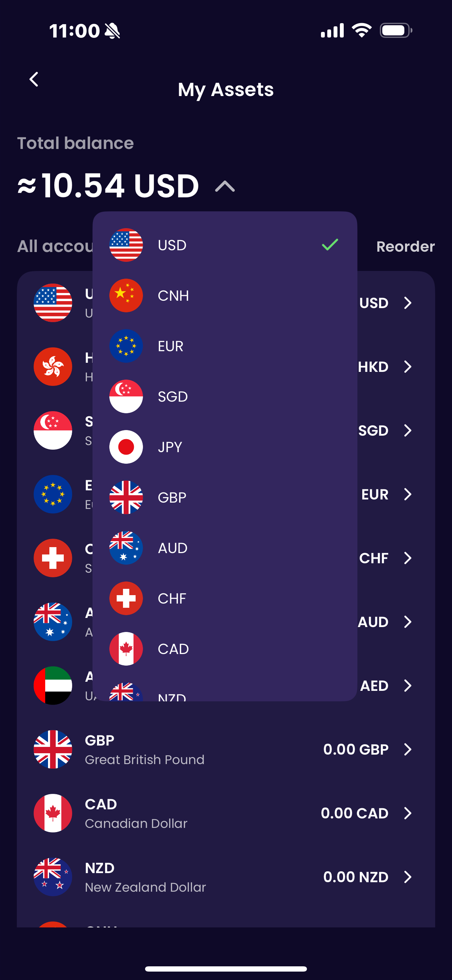Tap the home indicator bar
Image resolution: width=452 pixels, height=980 pixels.
226,968
